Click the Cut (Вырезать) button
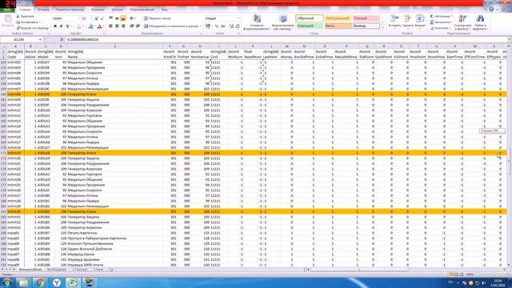 pyautogui.click(x=26, y=16)
